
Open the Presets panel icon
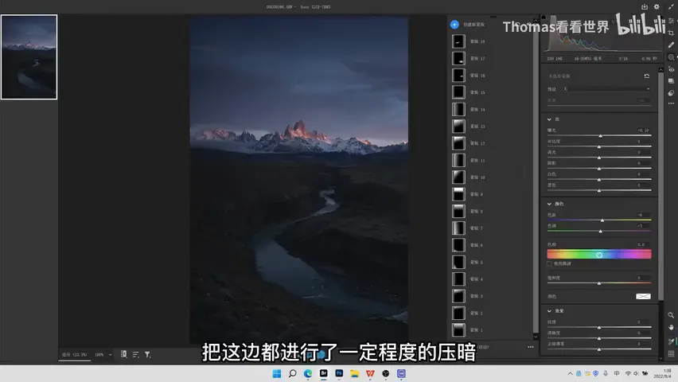671,93
